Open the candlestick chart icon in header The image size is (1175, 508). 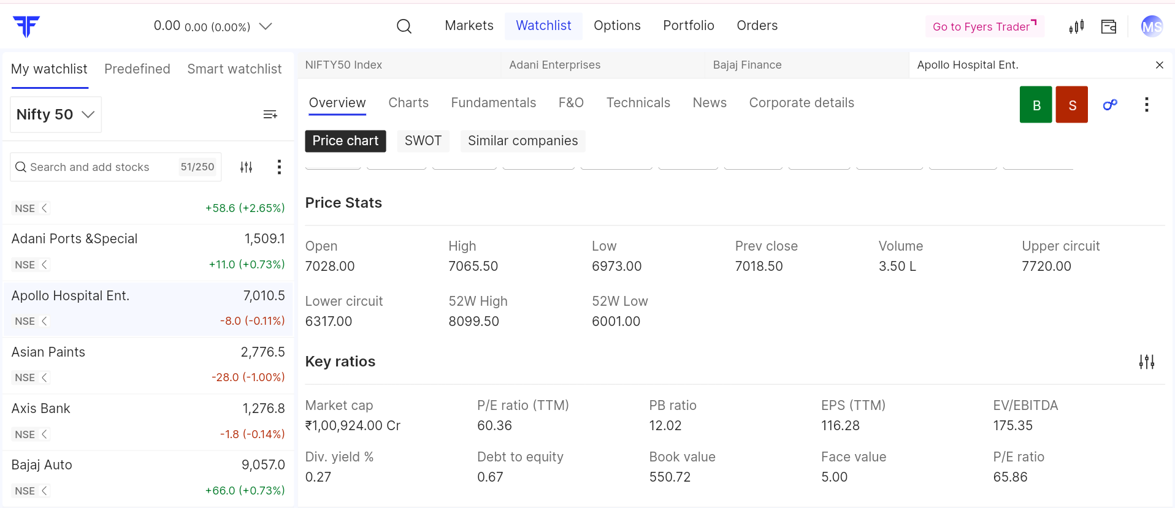(x=1076, y=27)
